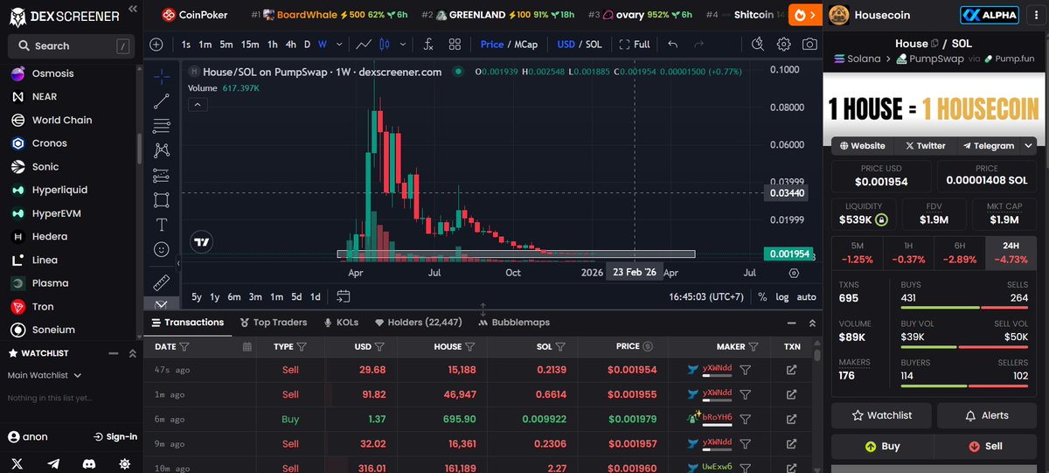This screenshot has width=1049, height=473.
Task: Click the undo arrow in chart toolbar
Action: 671,44
